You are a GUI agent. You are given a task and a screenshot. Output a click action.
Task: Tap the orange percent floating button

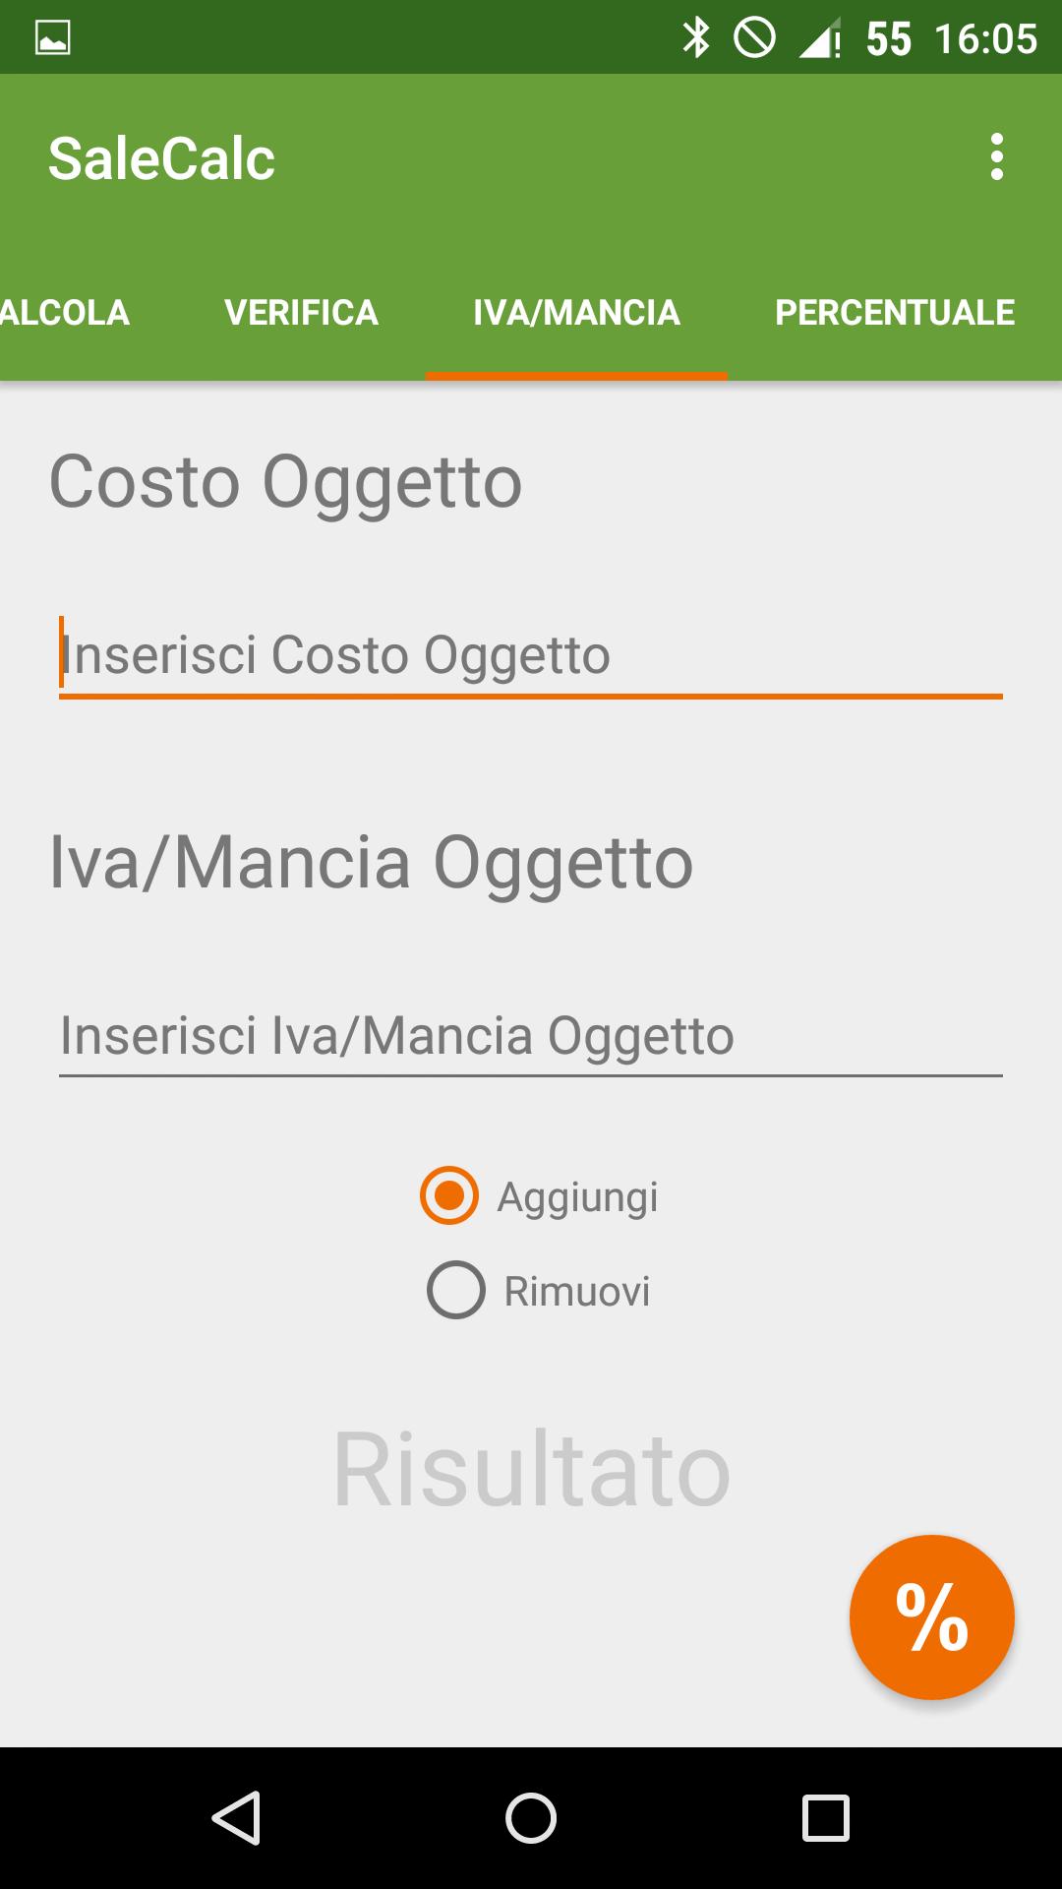pyautogui.click(x=931, y=1616)
